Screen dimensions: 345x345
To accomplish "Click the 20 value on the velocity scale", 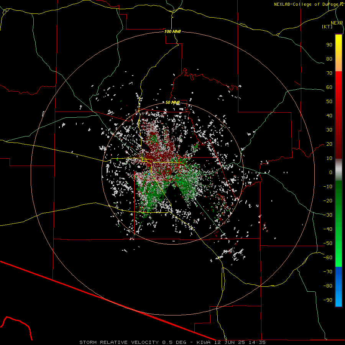I will coord(329,144).
